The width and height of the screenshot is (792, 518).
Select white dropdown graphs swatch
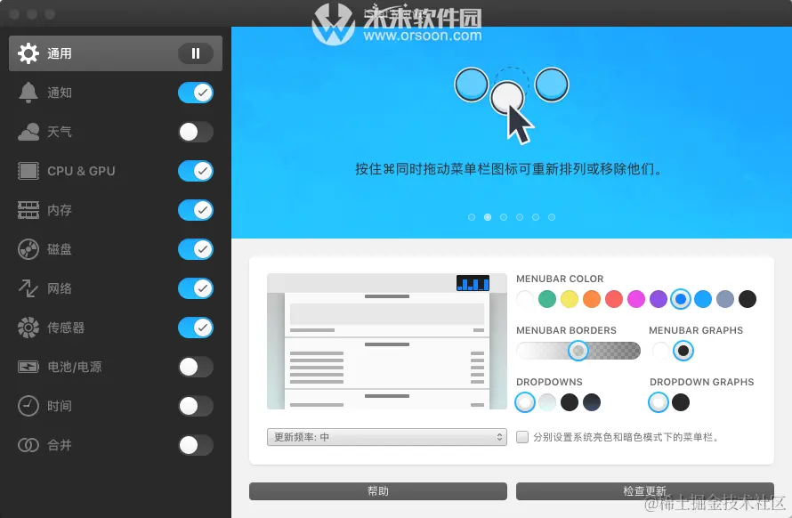click(659, 402)
